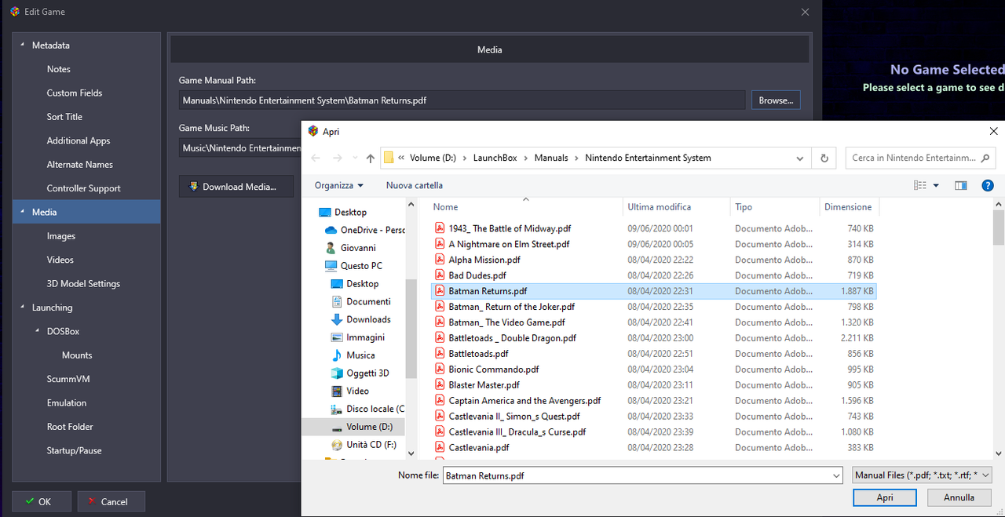
Task: Click the Game Manual Path text field
Action: coord(462,100)
